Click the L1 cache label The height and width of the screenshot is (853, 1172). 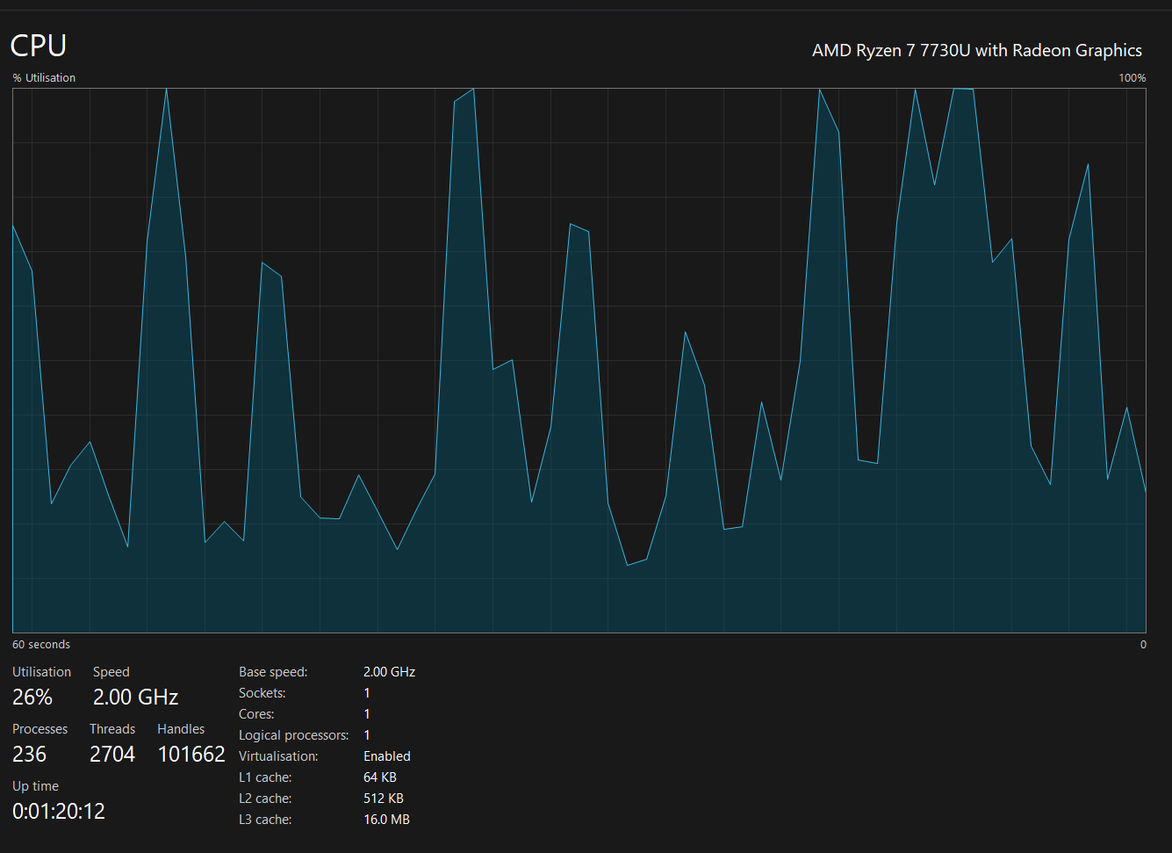coord(265,777)
